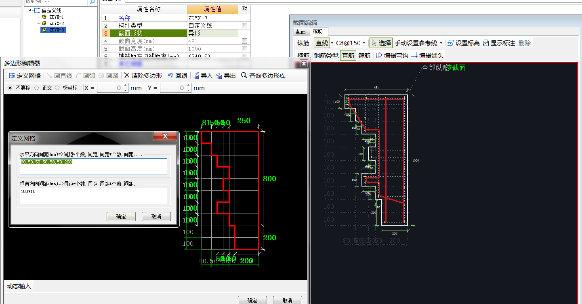Open 查询多边形库 polygon library search
Image resolution: width=582 pixels, height=304 pixels.
264,75
